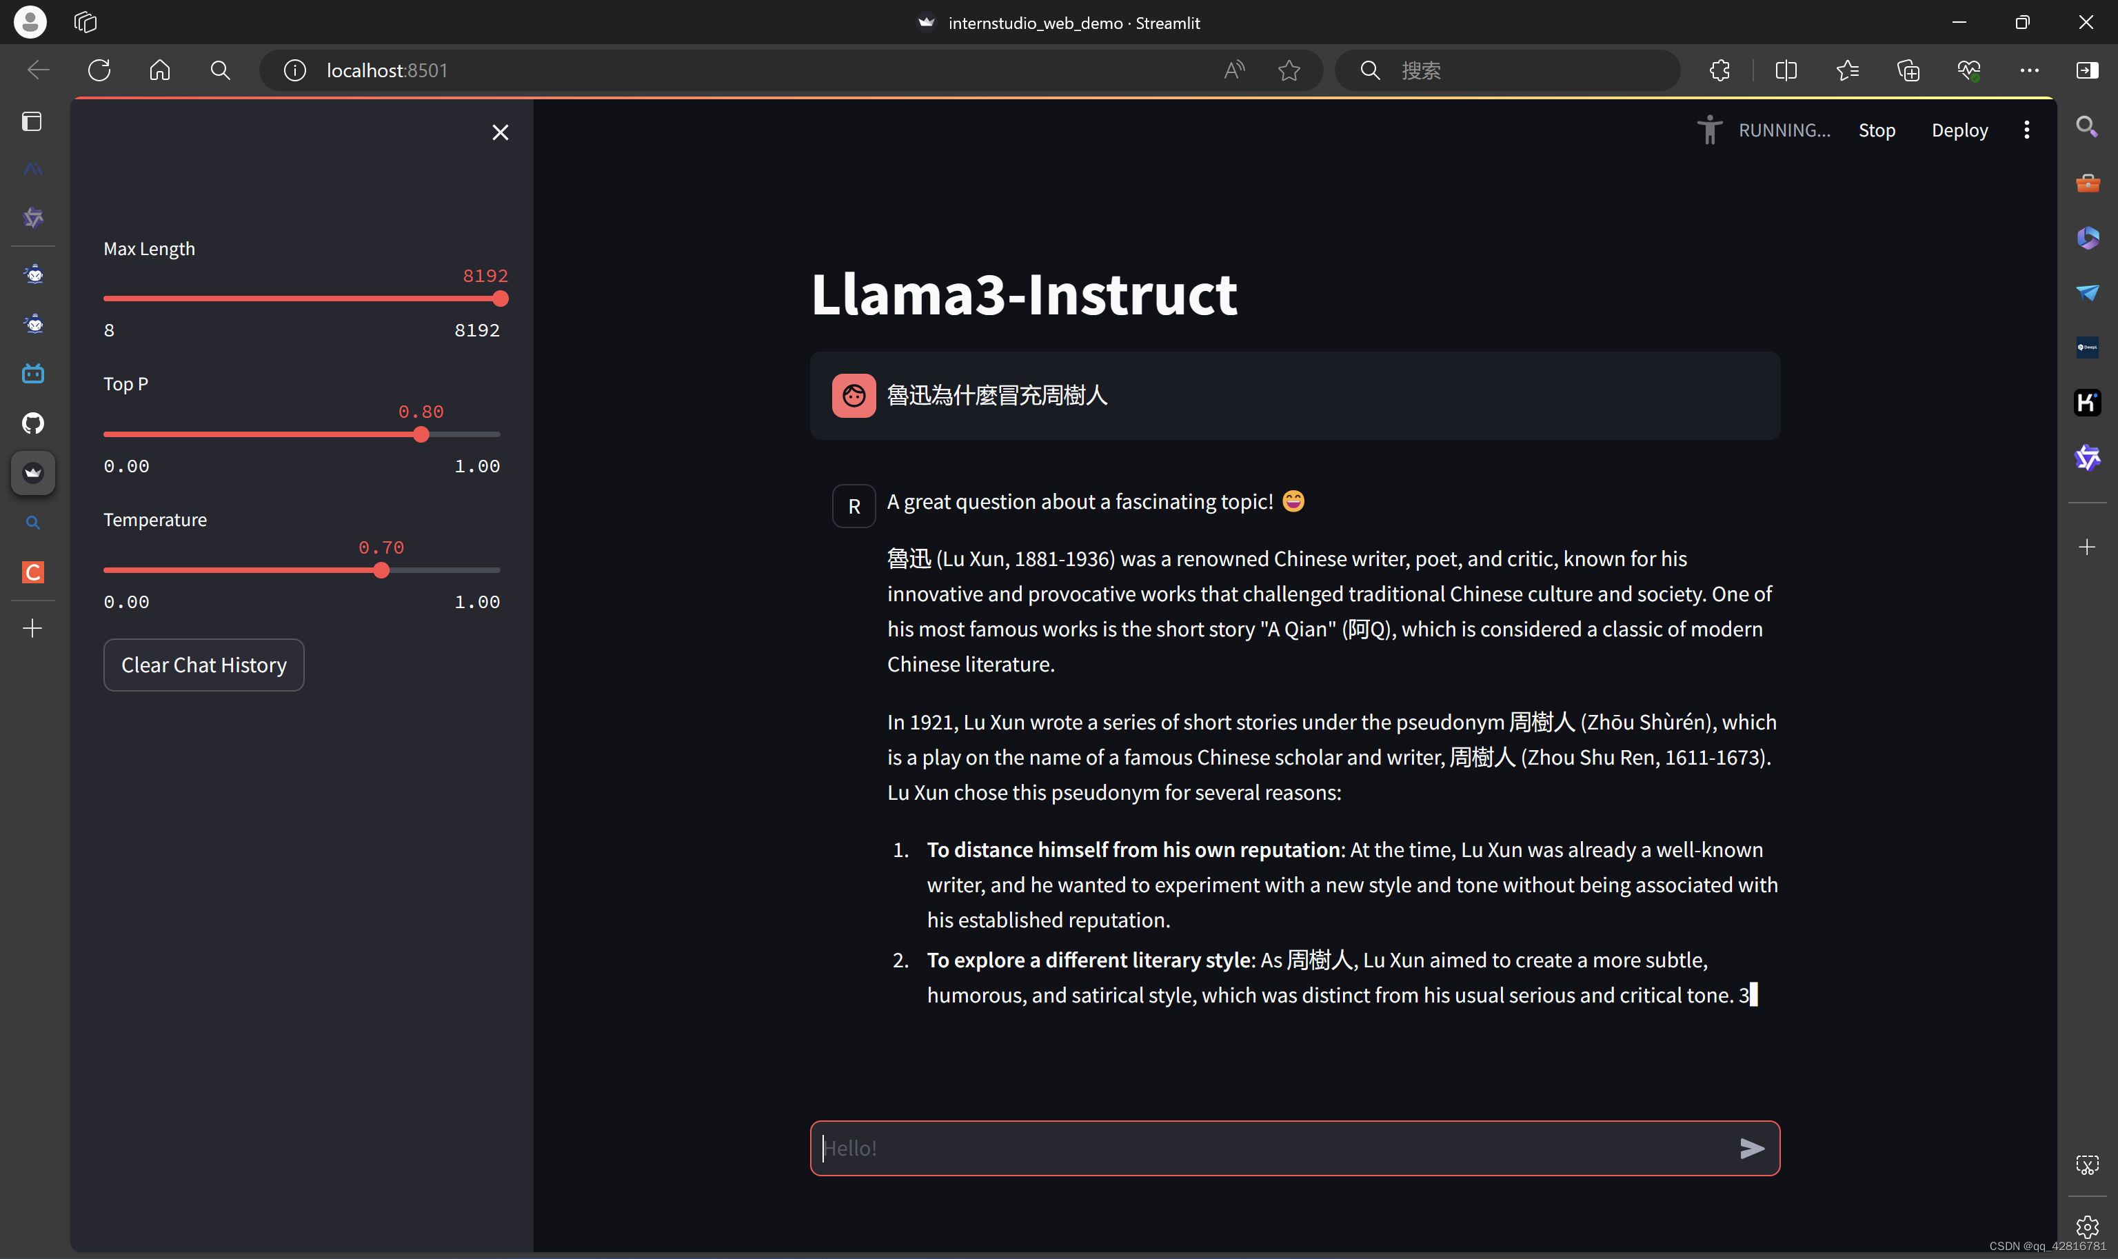Viewport: 2118px width, 1259px height.
Task: Open the browser extensions icon
Action: (1719, 70)
